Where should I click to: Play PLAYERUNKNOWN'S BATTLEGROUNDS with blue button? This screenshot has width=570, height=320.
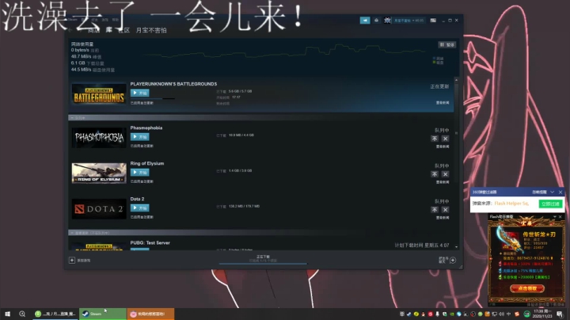139,93
